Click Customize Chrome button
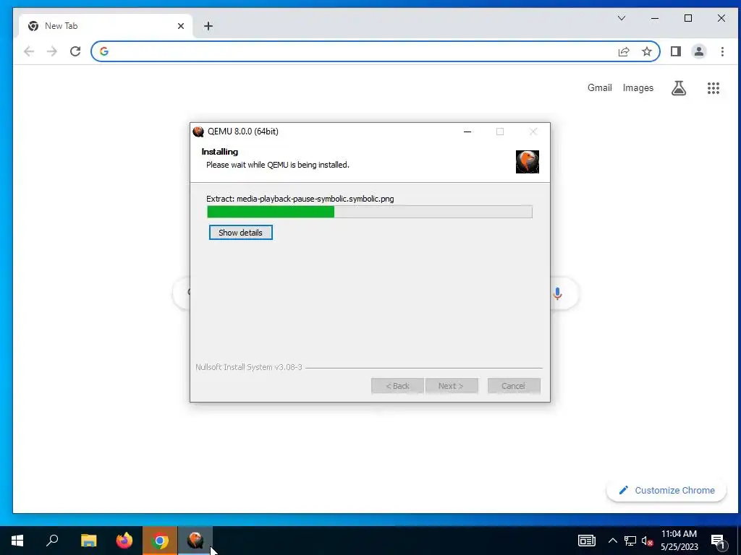 [666, 491]
